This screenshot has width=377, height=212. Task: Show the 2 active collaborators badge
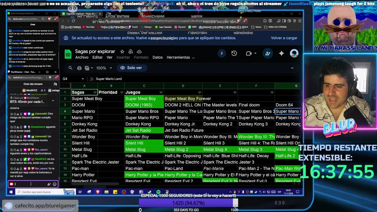coord(221,53)
